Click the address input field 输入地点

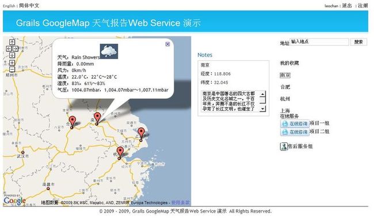[x=319, y=42]
